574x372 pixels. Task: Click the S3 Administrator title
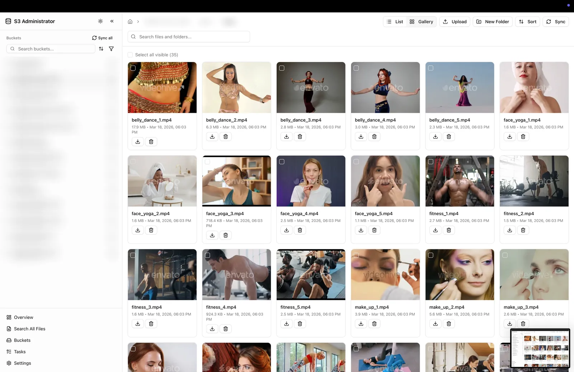point(34,21)
